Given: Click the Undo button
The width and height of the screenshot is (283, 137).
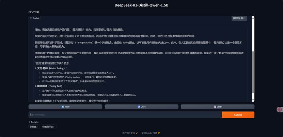Looking at the screenshot, I should click(142, 107).
